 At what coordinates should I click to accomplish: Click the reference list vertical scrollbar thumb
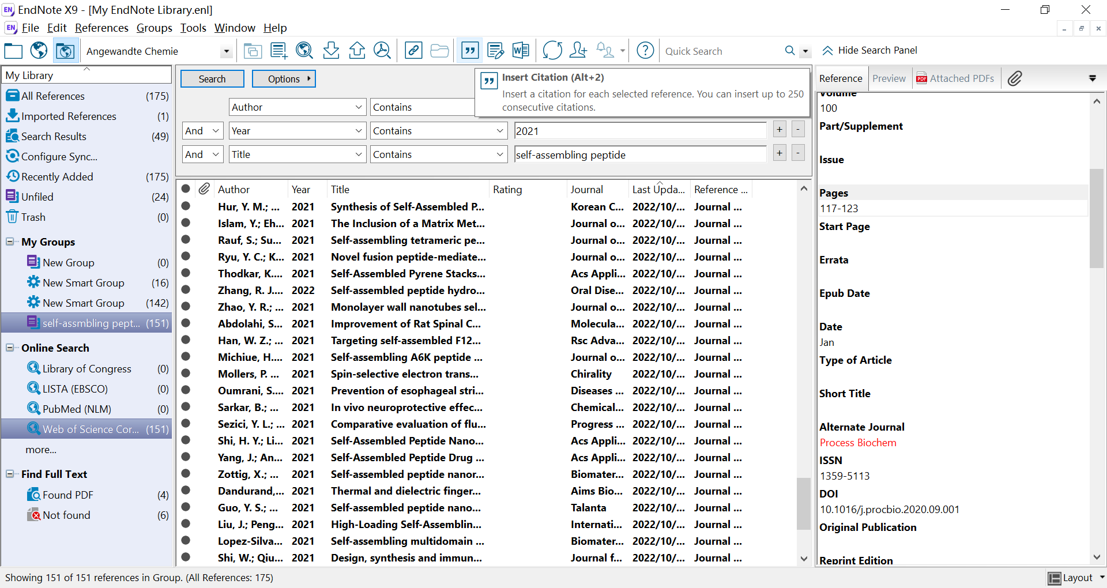point(804,503)
